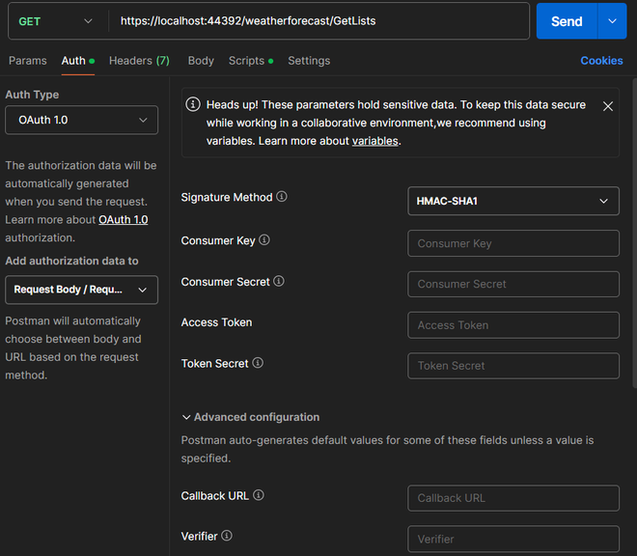
Task: Switch to the Params tab
Action: click(x=28, y=61)
